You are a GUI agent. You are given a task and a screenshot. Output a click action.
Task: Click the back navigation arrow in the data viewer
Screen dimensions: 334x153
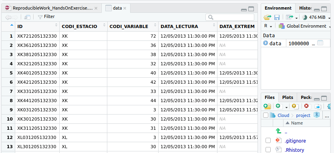pos(8,17)
